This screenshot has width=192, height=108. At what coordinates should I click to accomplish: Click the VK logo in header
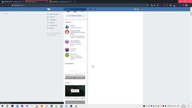tap(49, 9)
